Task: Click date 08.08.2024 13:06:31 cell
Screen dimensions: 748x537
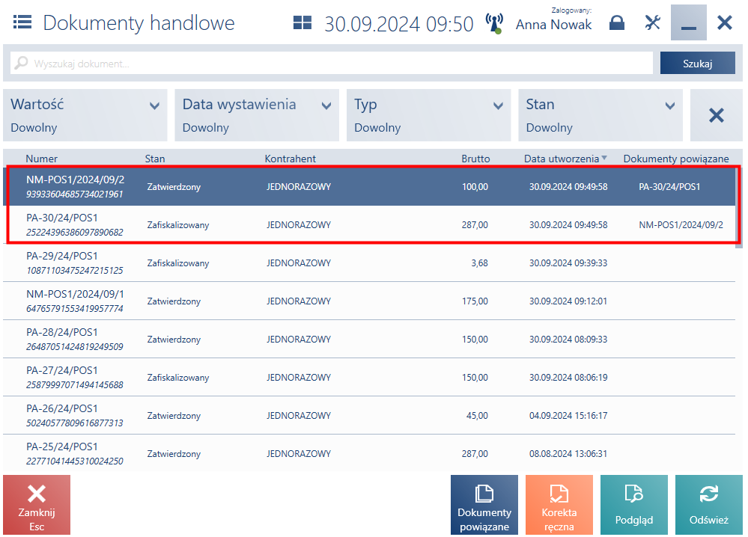Action: 568,454
